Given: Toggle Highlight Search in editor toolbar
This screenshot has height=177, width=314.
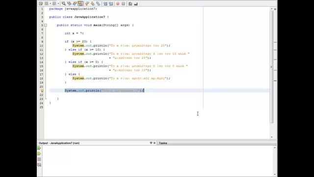Looking at the screenshot, I should coord(80,3).
